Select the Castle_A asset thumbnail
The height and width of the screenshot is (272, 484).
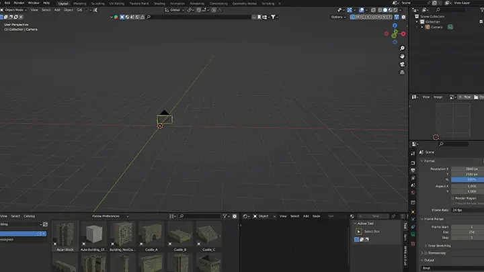click(x=151, y=235)
